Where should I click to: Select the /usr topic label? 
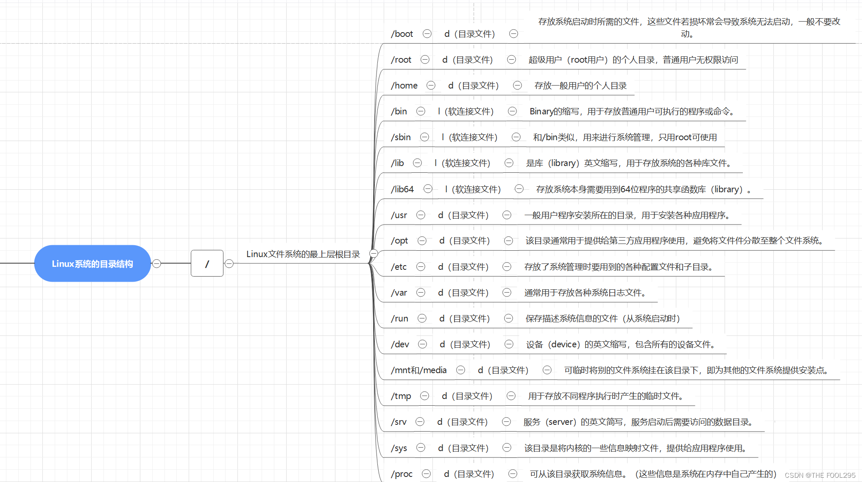click(x=399, y=215)
